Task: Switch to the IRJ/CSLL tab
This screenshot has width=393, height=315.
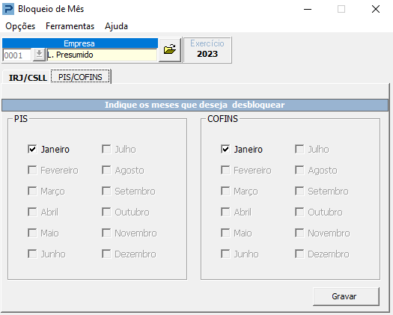Action: click(28, 78)
